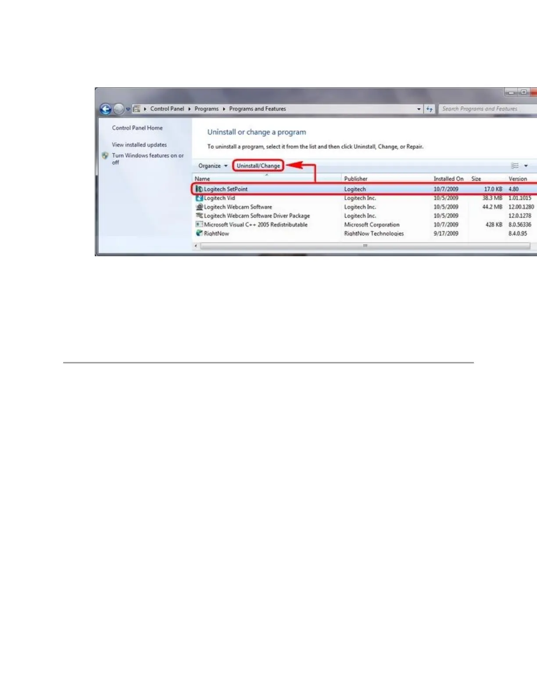The height and width of the screenshot is (695, 537).
Task: Click version 4.80 for Logitech SetPoint
Action: point(513,189)
